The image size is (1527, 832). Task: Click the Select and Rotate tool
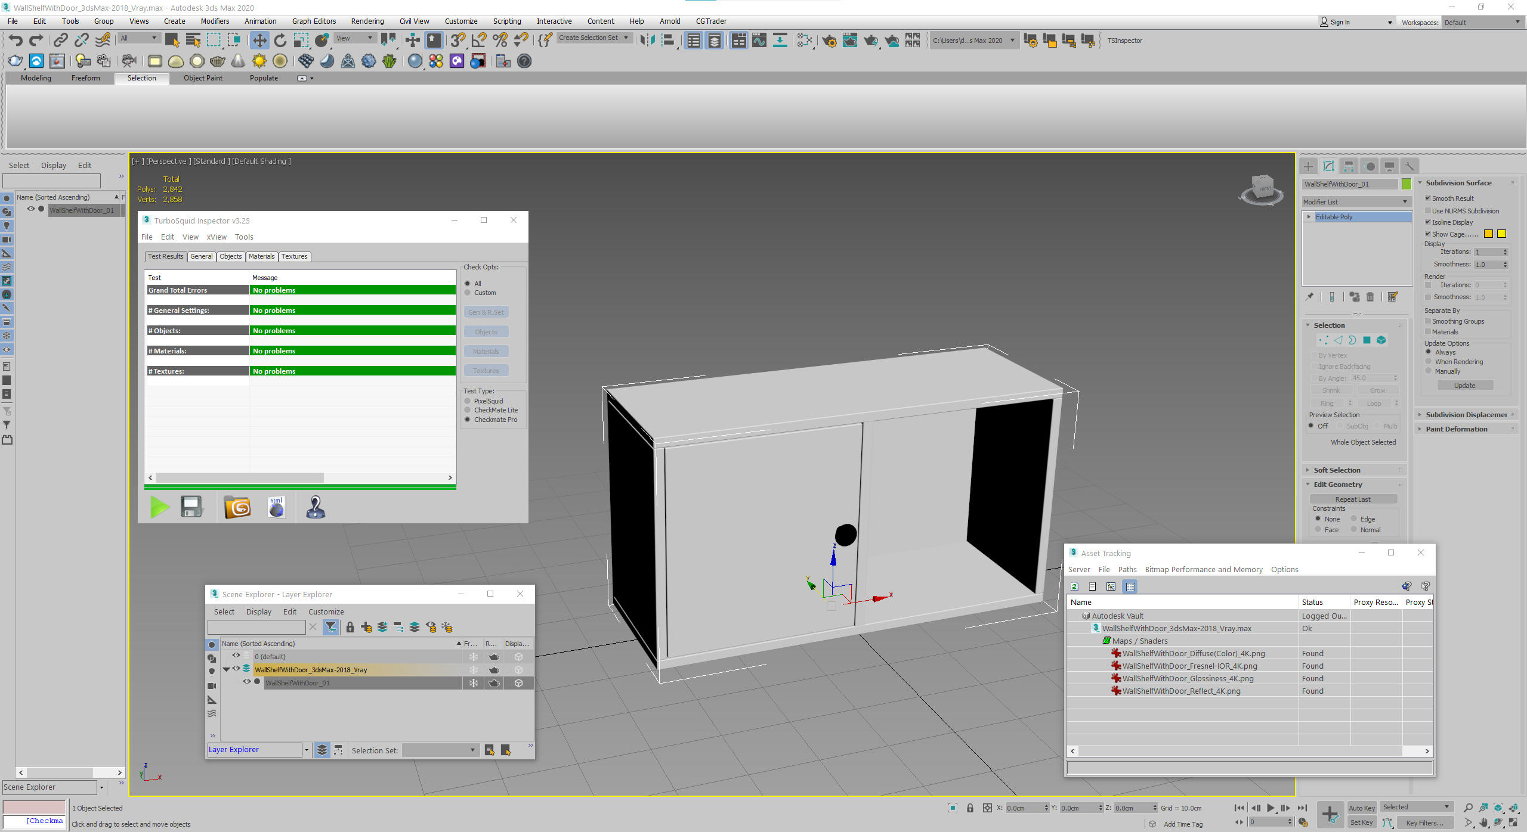[280, 41]
